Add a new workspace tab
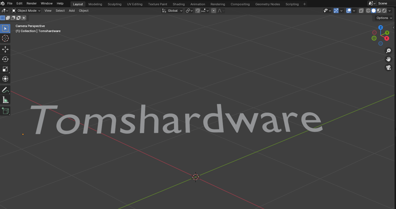The height and width of the screenshot is (209, 396). point(305,4)
